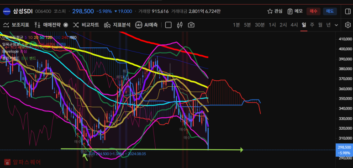The height and width of the screenshot is (168, 353).
Task: Click the 단순이동평균 legend label
Action: tap(13, 37)
